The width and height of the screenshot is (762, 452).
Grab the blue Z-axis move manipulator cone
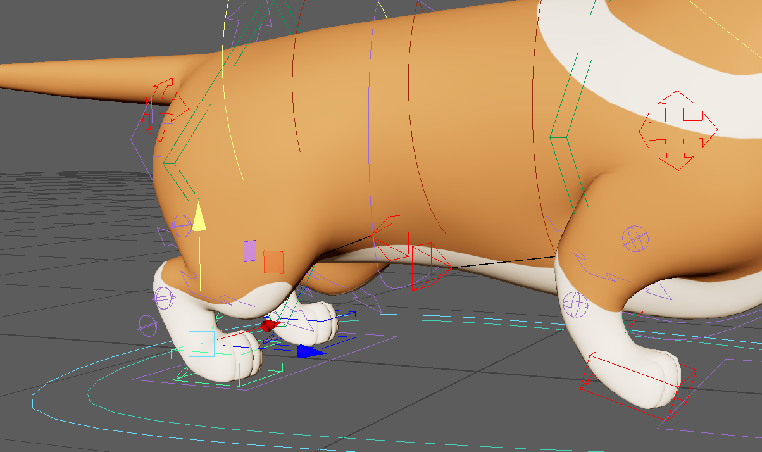point(309,351)
